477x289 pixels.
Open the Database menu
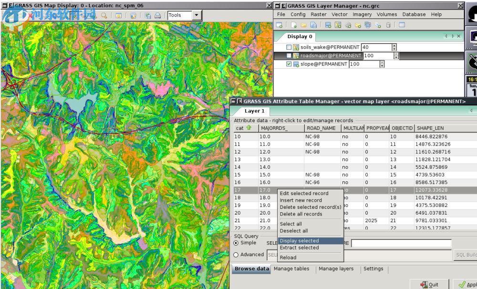click(413, 14)
